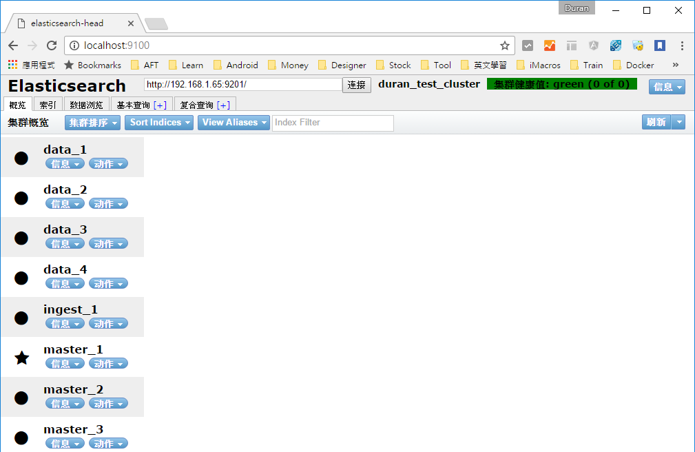Click the yellow gear extension icon
The width and height of the screenshot is (695, 452).
click(637, 45)
